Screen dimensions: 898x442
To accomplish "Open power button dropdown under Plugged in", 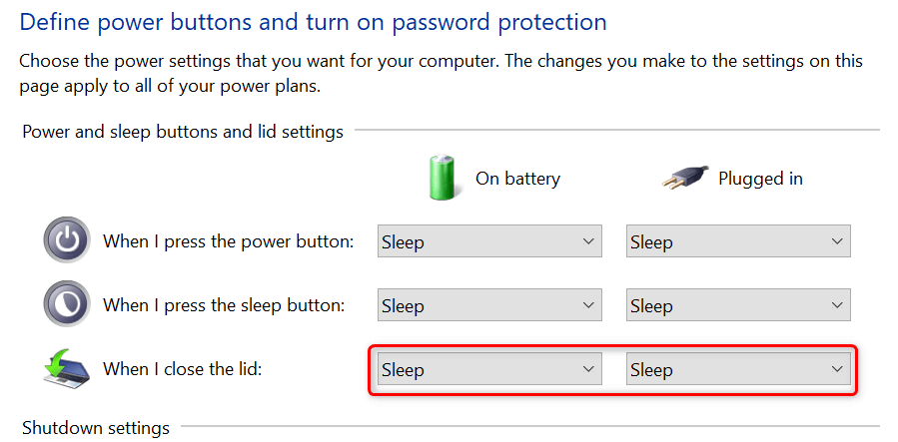I will pos(738,241).
